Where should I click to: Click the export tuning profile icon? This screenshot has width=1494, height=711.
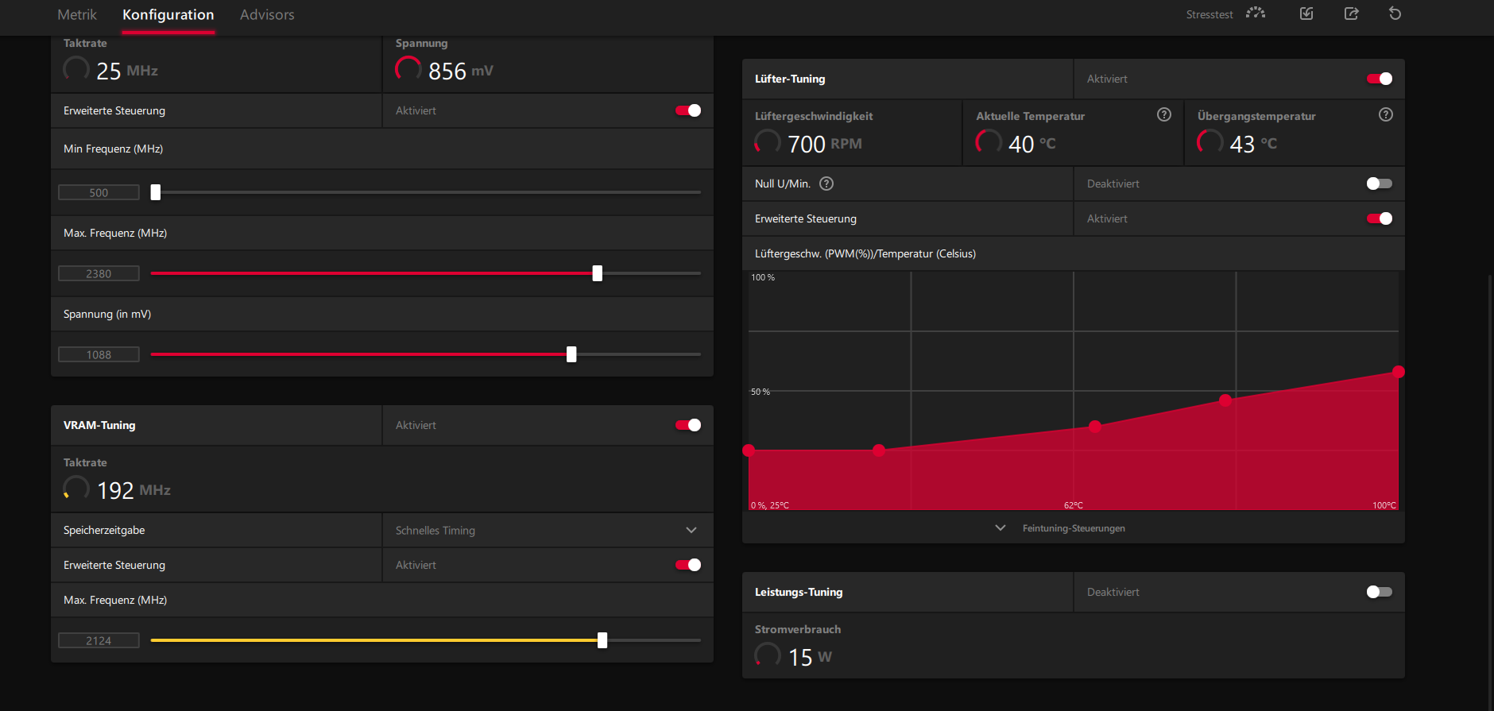point(1351,14)
